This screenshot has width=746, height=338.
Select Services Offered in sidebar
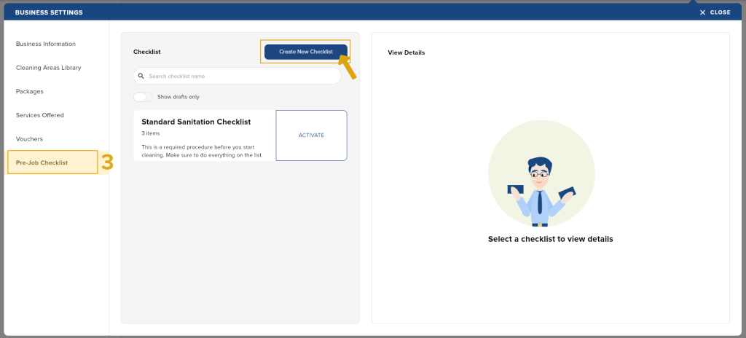[40, 115]
